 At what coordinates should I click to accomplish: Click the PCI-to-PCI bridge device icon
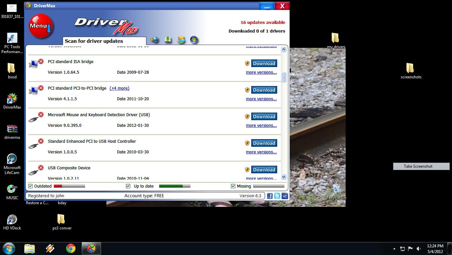34,91
